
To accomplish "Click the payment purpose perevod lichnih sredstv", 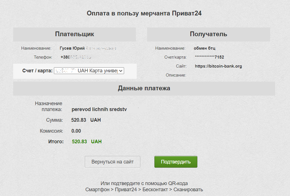I will (x=99, y=109).
